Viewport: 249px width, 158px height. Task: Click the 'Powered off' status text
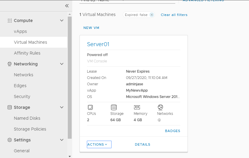[x=97, y=55]
